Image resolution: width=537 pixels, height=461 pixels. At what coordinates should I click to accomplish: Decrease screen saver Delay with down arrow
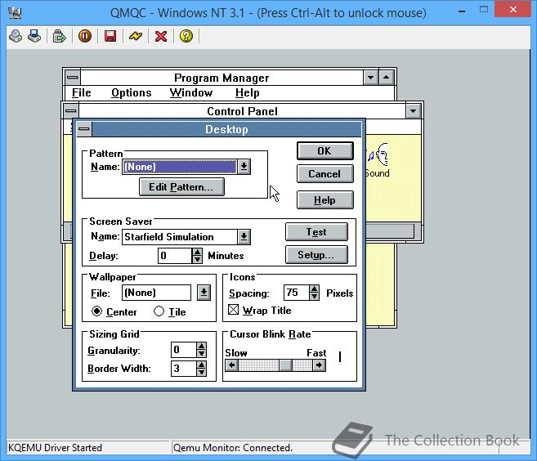coord(197,260)
